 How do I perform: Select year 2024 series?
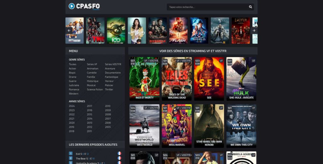tap(72, 106)
